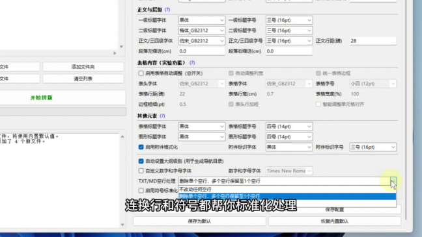Toggle the 表头行加粗 checkbox
The width and height of the screenshot is (422, 237).
tap(231, 104)
